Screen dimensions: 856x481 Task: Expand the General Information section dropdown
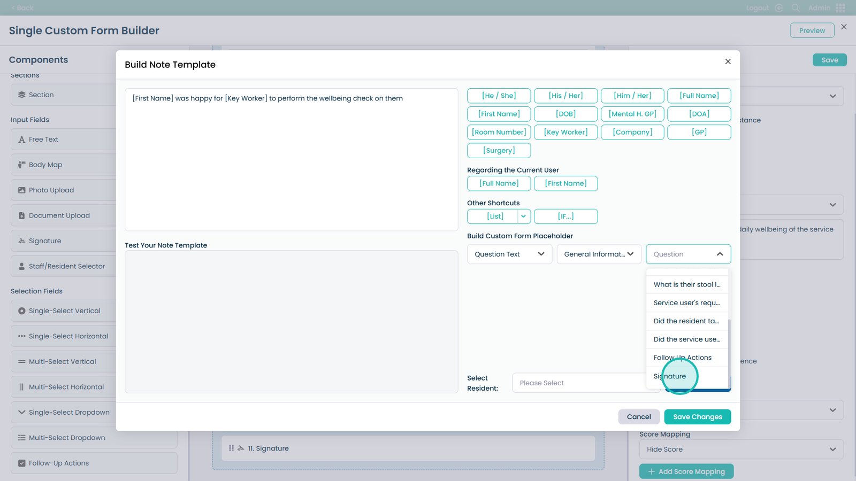(x=598, y=254)
